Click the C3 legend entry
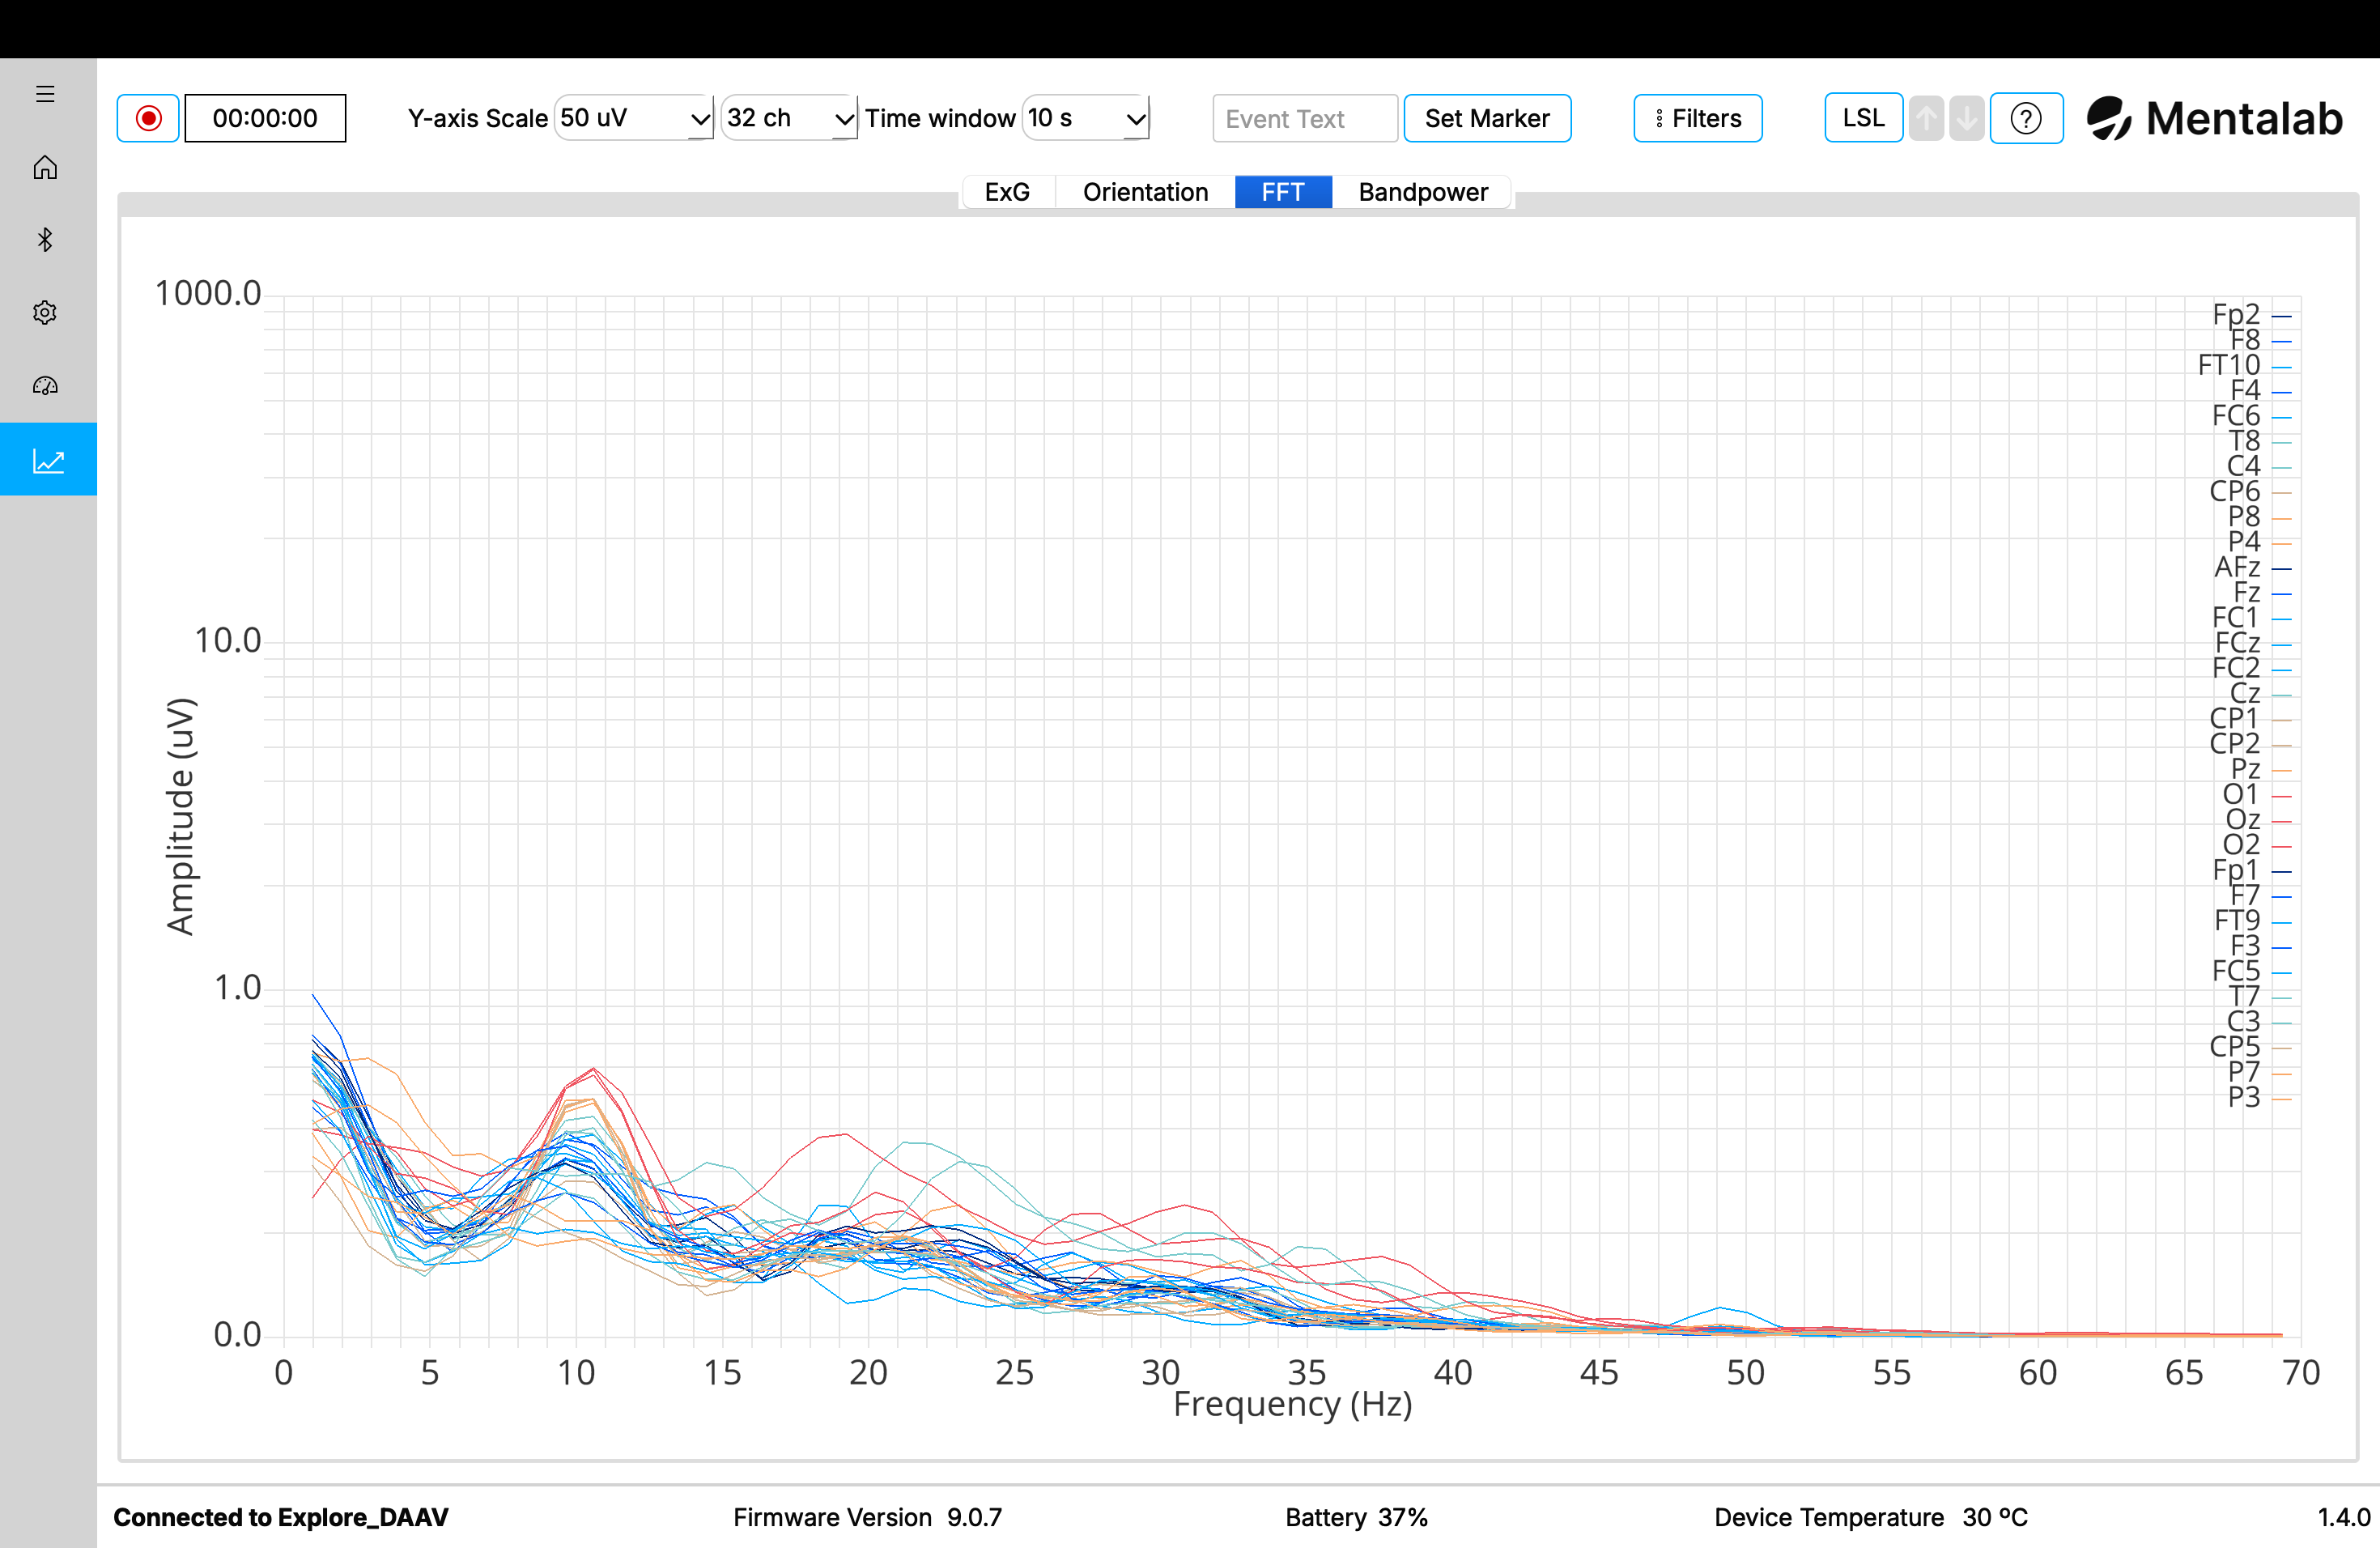The image size is (2380, 1548). click(2258, 1022)
